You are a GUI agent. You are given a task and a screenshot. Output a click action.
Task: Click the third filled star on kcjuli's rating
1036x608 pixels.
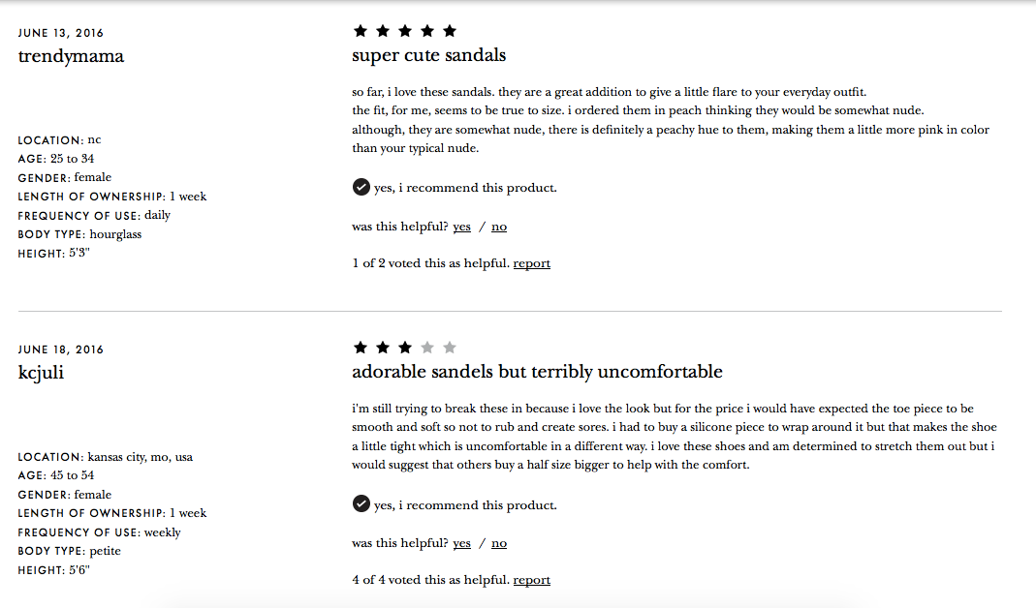(404, 347)
